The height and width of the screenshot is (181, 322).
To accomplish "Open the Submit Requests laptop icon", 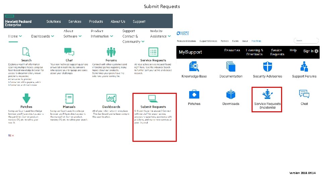I will click(153, 99).
